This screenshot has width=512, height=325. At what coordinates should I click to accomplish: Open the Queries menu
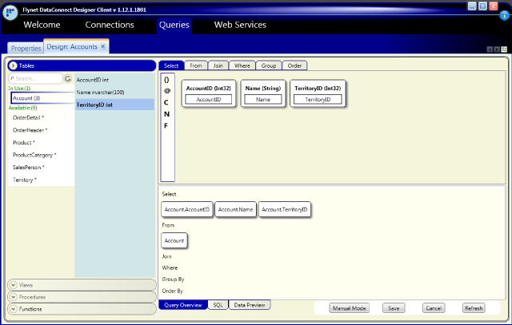pos(174,25)
